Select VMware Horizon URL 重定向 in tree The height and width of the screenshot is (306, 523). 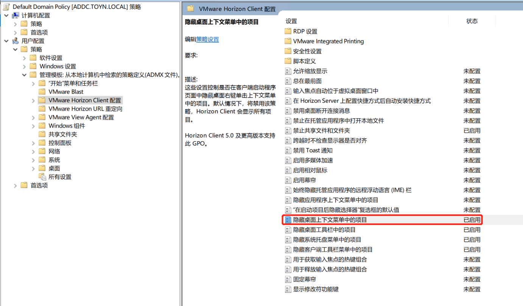pos(86,109)
